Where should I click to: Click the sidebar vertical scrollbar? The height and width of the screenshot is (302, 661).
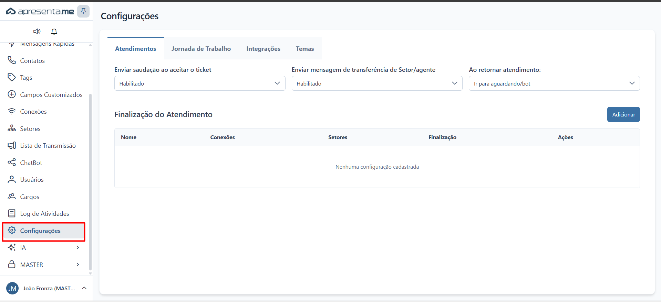tap(90, 182)
